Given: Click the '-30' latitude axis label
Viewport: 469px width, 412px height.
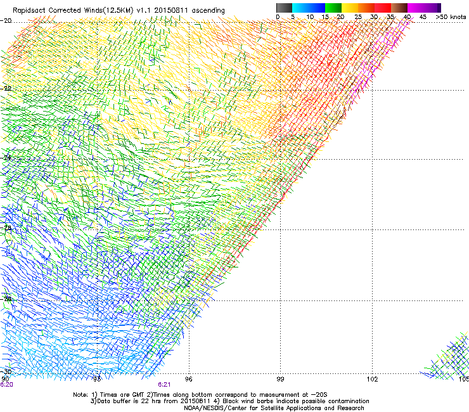Looking at the screenshot, I should 6,371.
